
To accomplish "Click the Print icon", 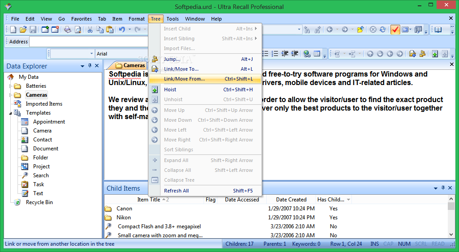I will coord(68,30).
